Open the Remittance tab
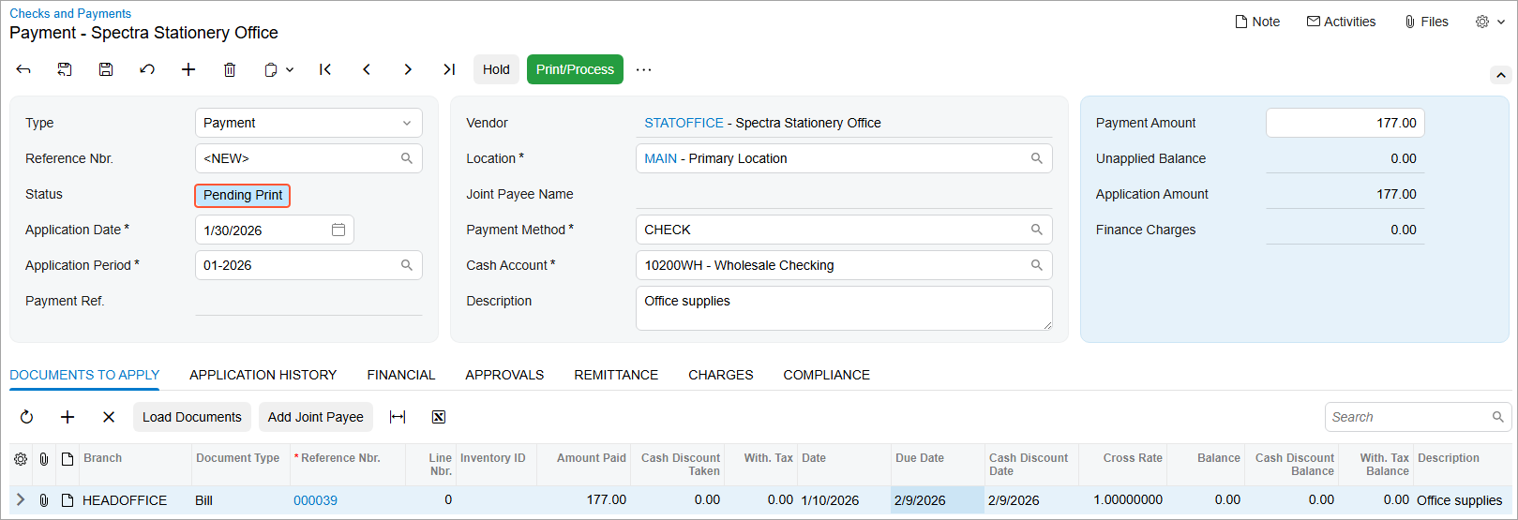Viewport: 1518px width, 520px height. (x=616, y=375)
